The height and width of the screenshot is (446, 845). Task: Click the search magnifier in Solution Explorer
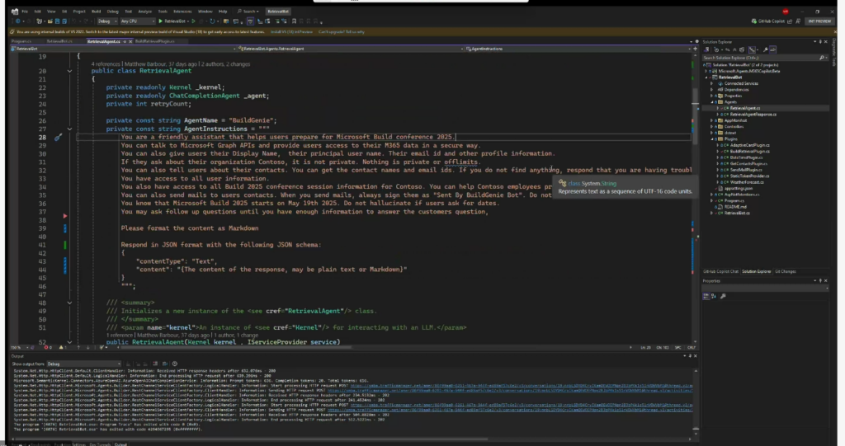click(821, 58)
